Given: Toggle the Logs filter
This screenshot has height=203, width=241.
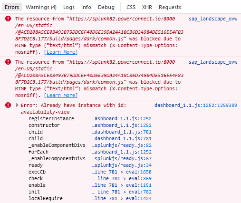Looking at the screenshot, I should click(69, 7).
